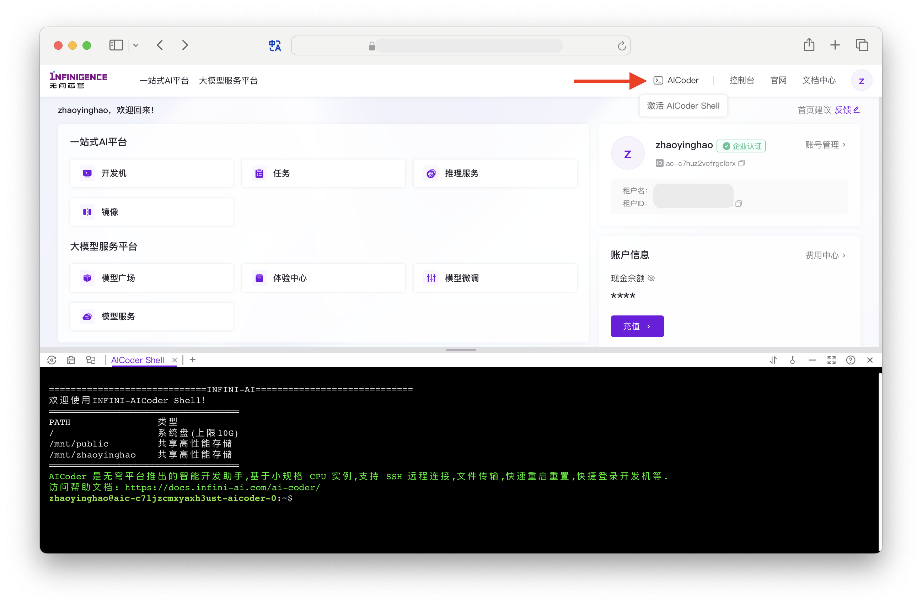922x606 pixels.
Task: Open the 开发机 dev machine card
Action: click(151, 173)
